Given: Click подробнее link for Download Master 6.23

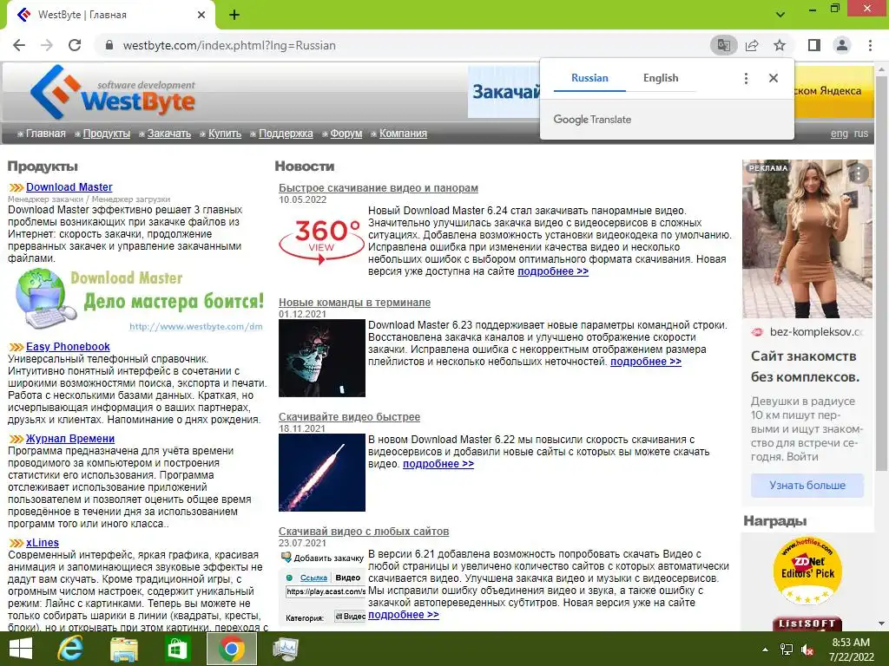Looking at the screenshot, I should tap(646, 362).
